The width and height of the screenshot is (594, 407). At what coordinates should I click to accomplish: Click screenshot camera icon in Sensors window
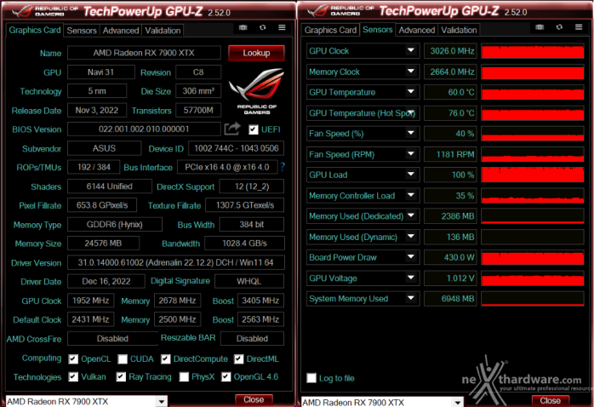(540, 27)
